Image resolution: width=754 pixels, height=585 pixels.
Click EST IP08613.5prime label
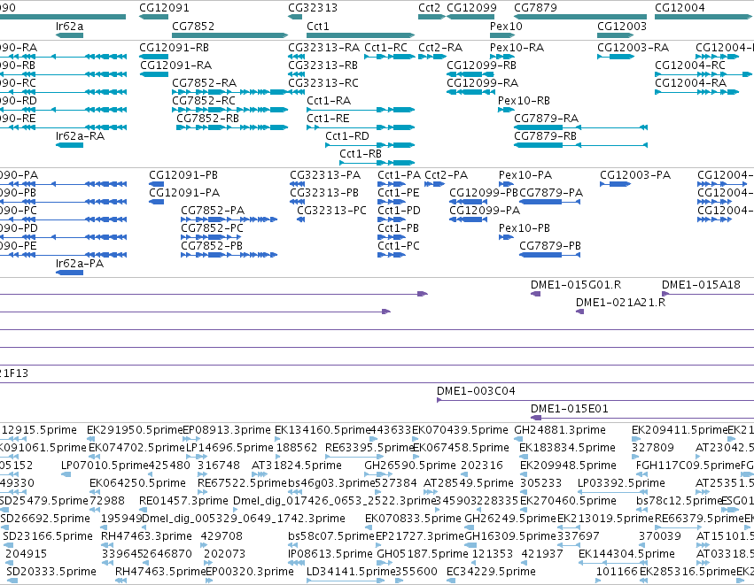point(330,554)
